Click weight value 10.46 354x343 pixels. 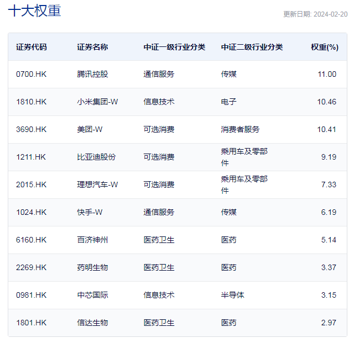coord(327,102)
